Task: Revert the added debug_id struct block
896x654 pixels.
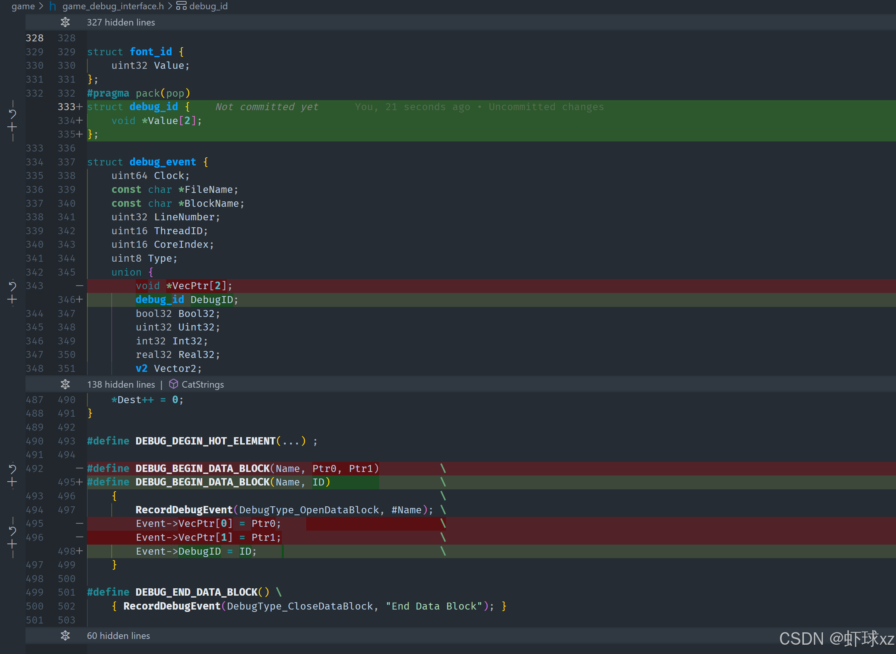Action: click(13, 114)
